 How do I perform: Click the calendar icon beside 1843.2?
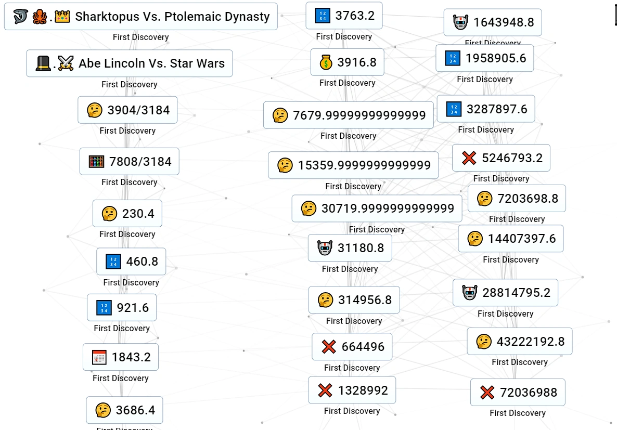[x=99, y=357]
